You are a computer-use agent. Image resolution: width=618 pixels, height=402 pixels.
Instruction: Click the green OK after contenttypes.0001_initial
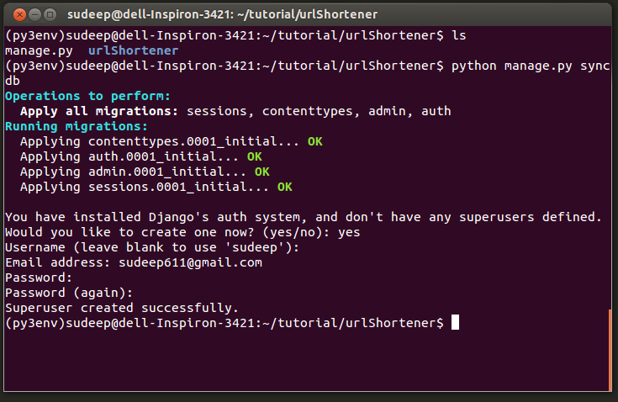(315, 141)
